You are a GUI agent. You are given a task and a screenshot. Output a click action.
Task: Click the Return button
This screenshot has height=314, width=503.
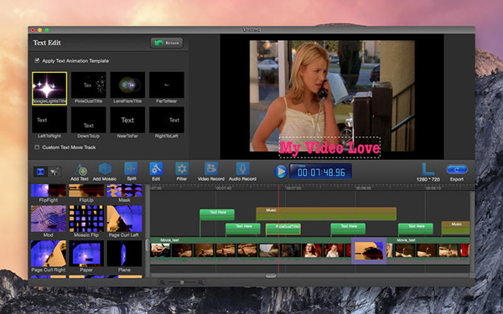click(167, 43)
